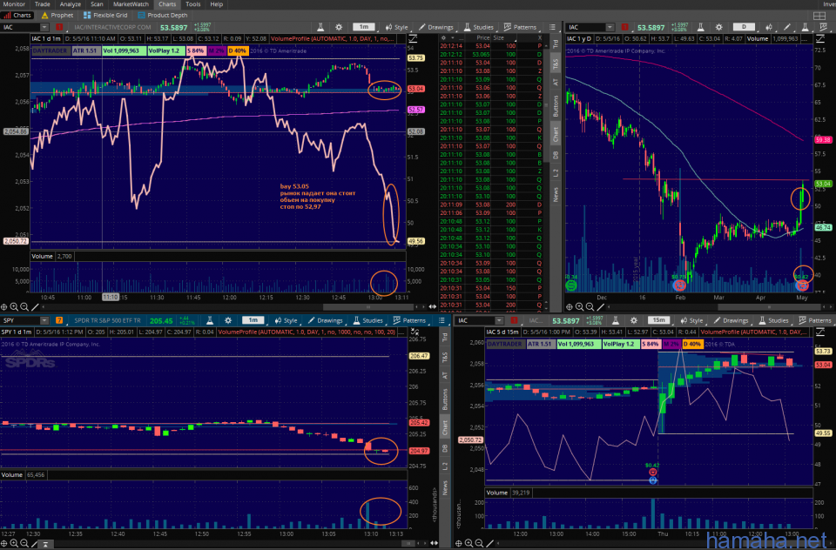Image resolution: width=836 pixels, height=550 pixels.
Task: Expand the symbol dropdown arrow in IAC 15m chart
Action: point(499,320)
